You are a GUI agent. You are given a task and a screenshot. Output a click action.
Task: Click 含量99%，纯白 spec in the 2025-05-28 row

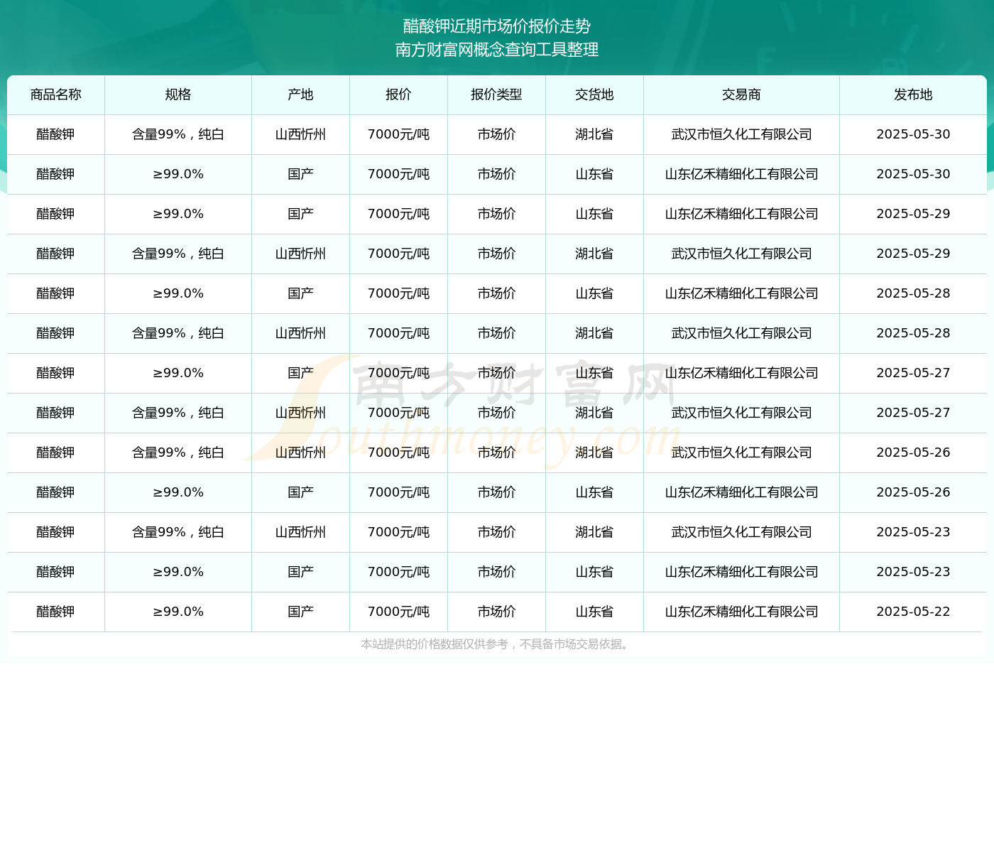178,333
